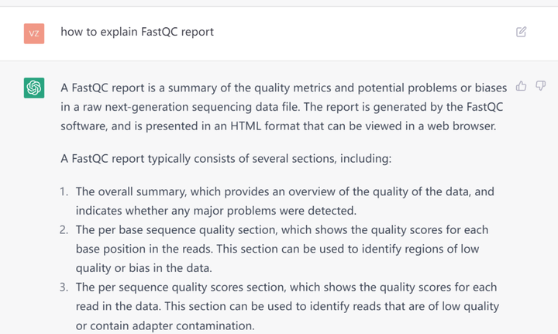The width and height of the screenshot is (558, 334).
Task: Click the VZ user avatar
Action: (34, 33)
